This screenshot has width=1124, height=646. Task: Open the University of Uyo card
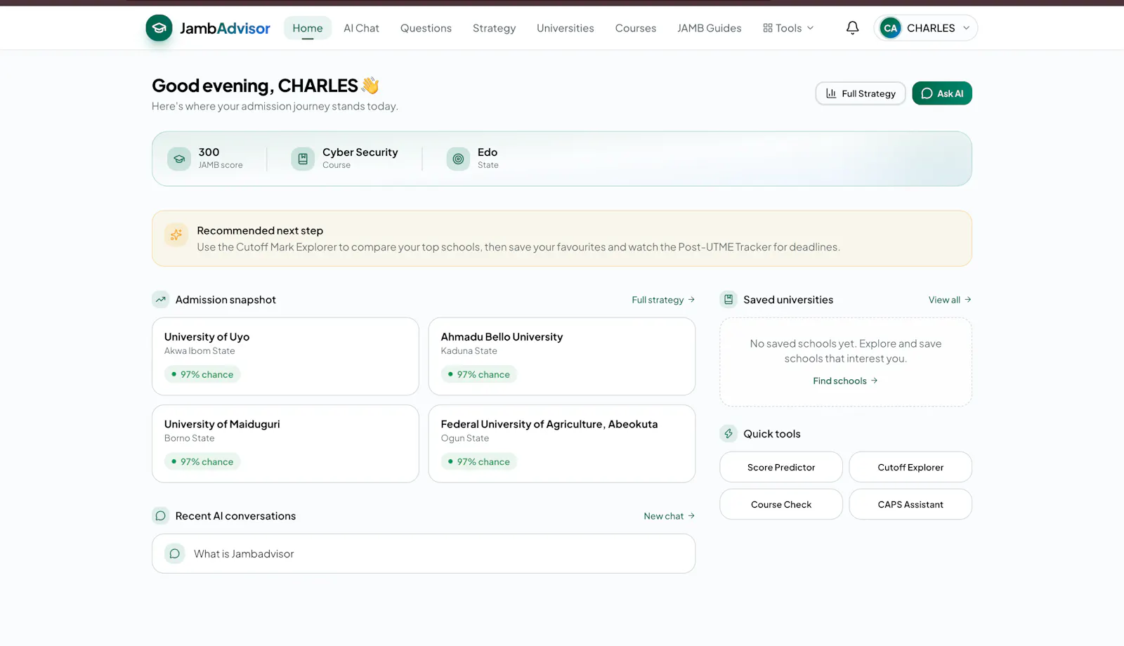[x=285, y=356]
